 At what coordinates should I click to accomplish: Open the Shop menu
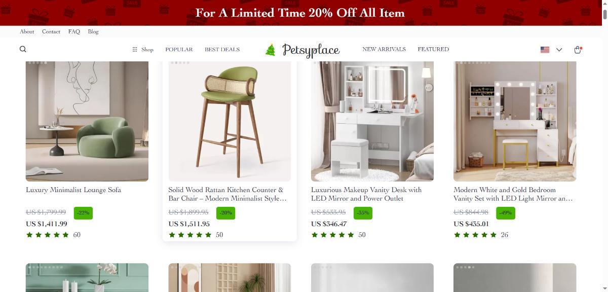coord(143,49)
